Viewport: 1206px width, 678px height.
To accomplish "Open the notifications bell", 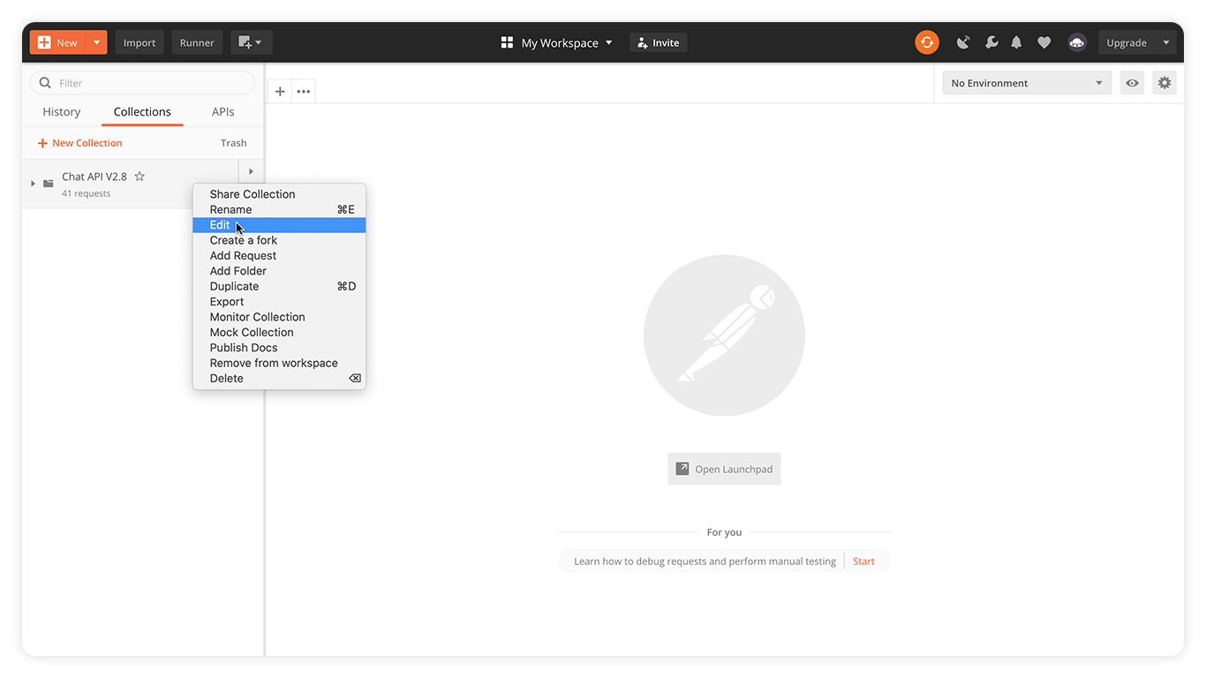I will coord(1016,42).
